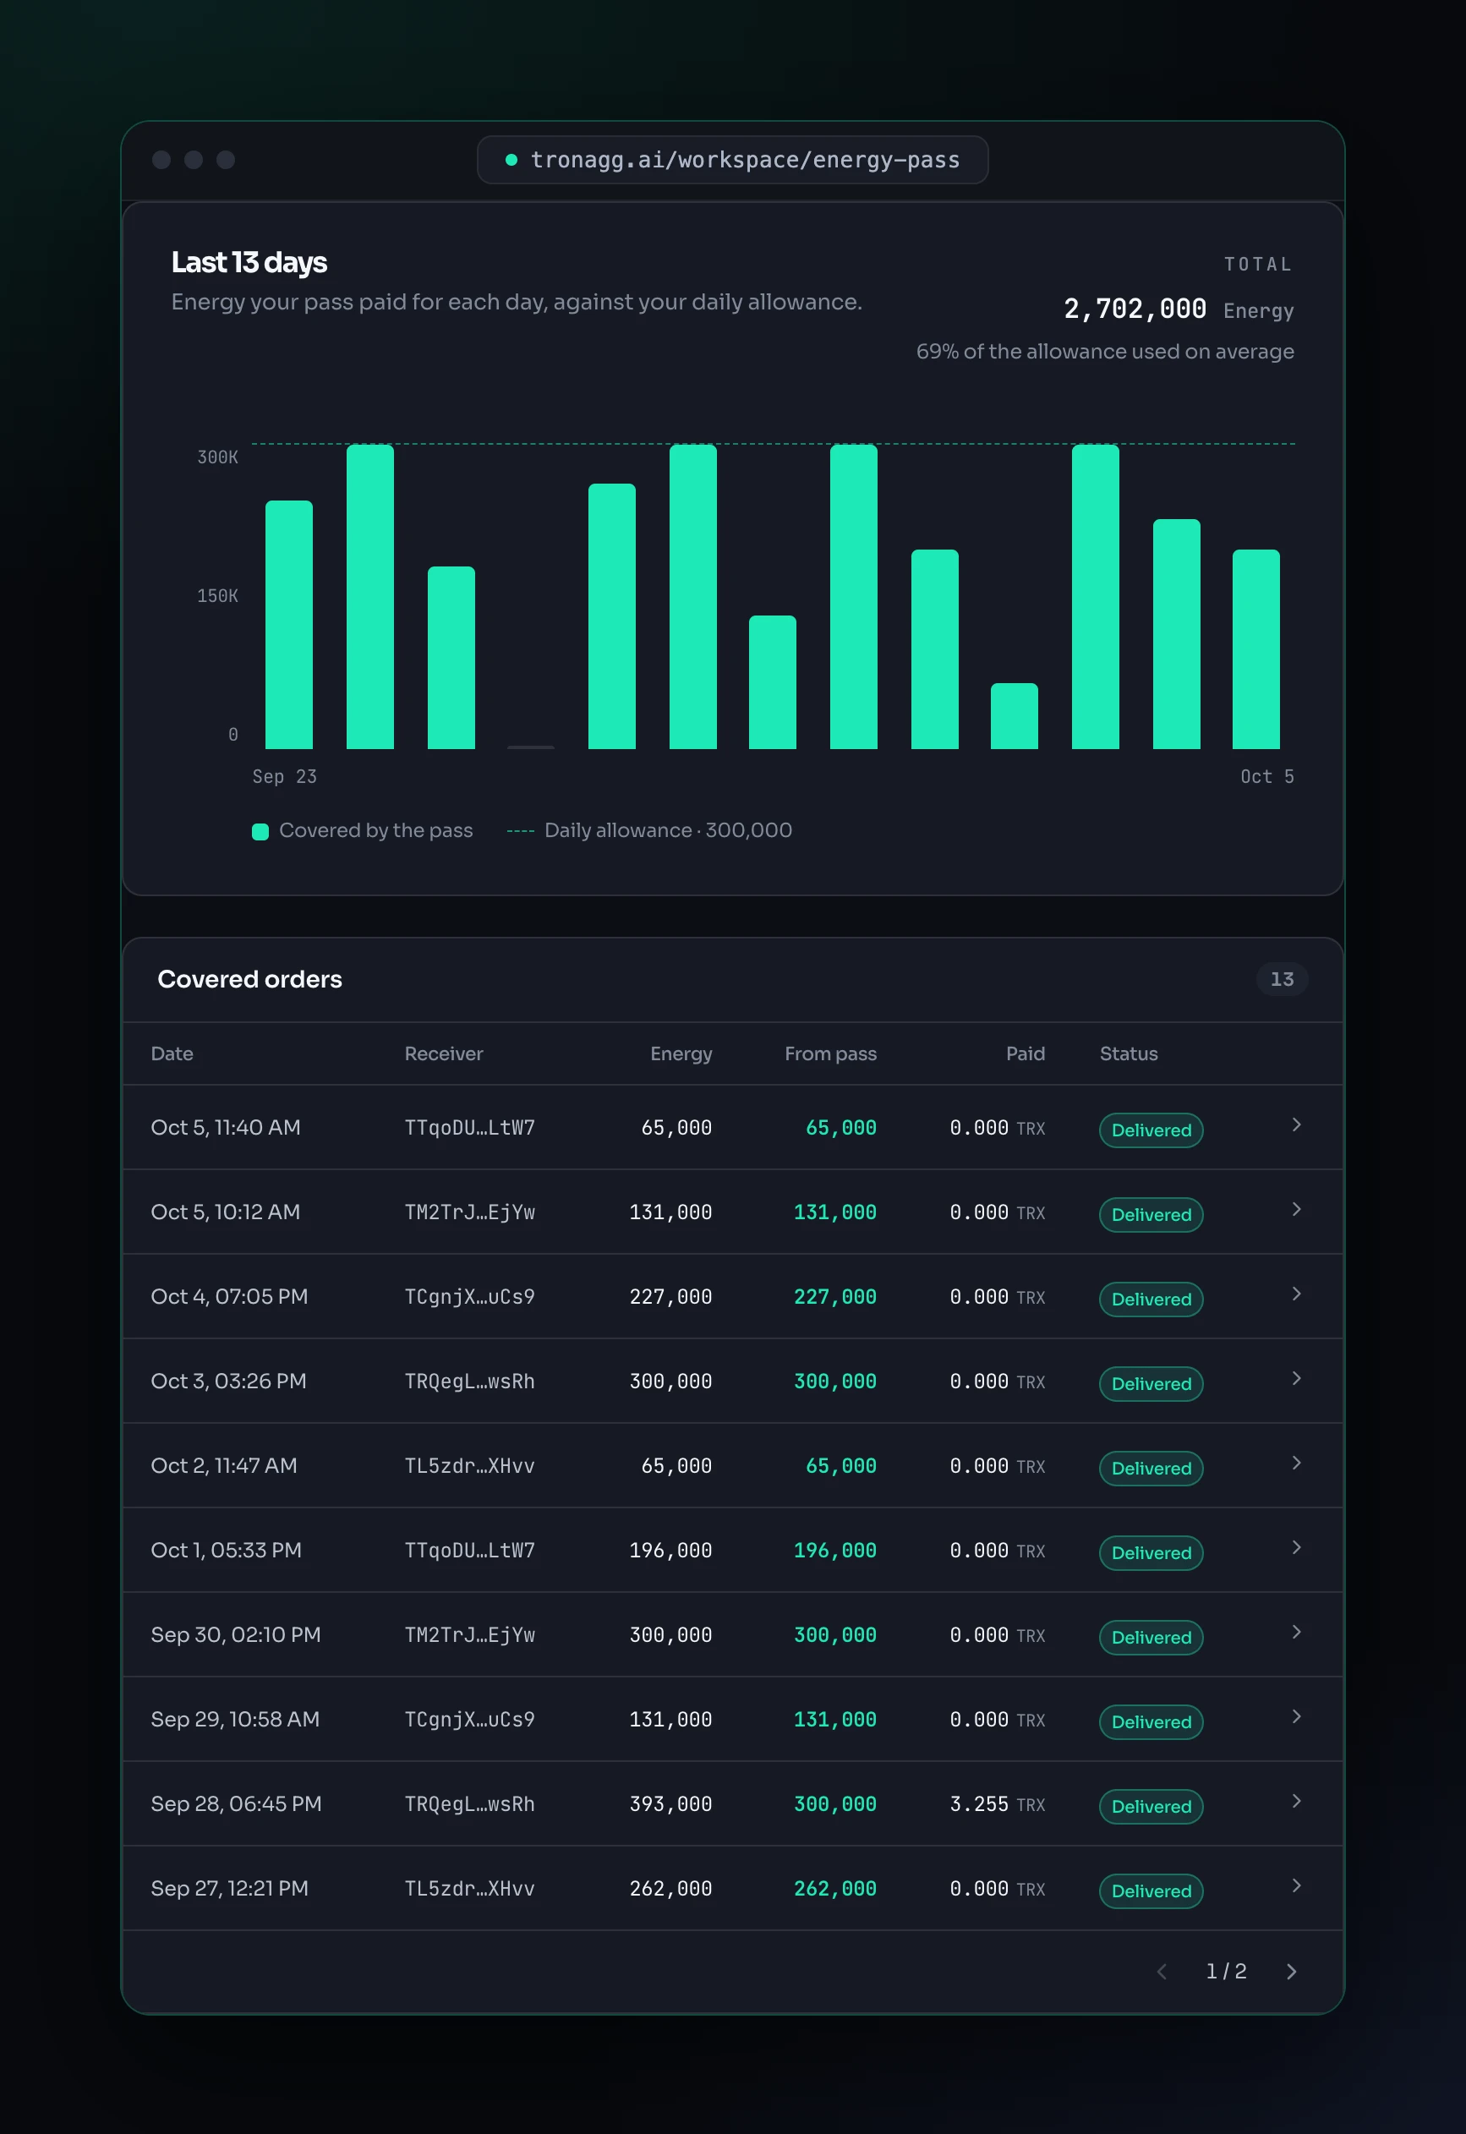Click the 2,702,000 total energy value
The height and width of the screenshot is (2134, 1466).
[1135, 309]
